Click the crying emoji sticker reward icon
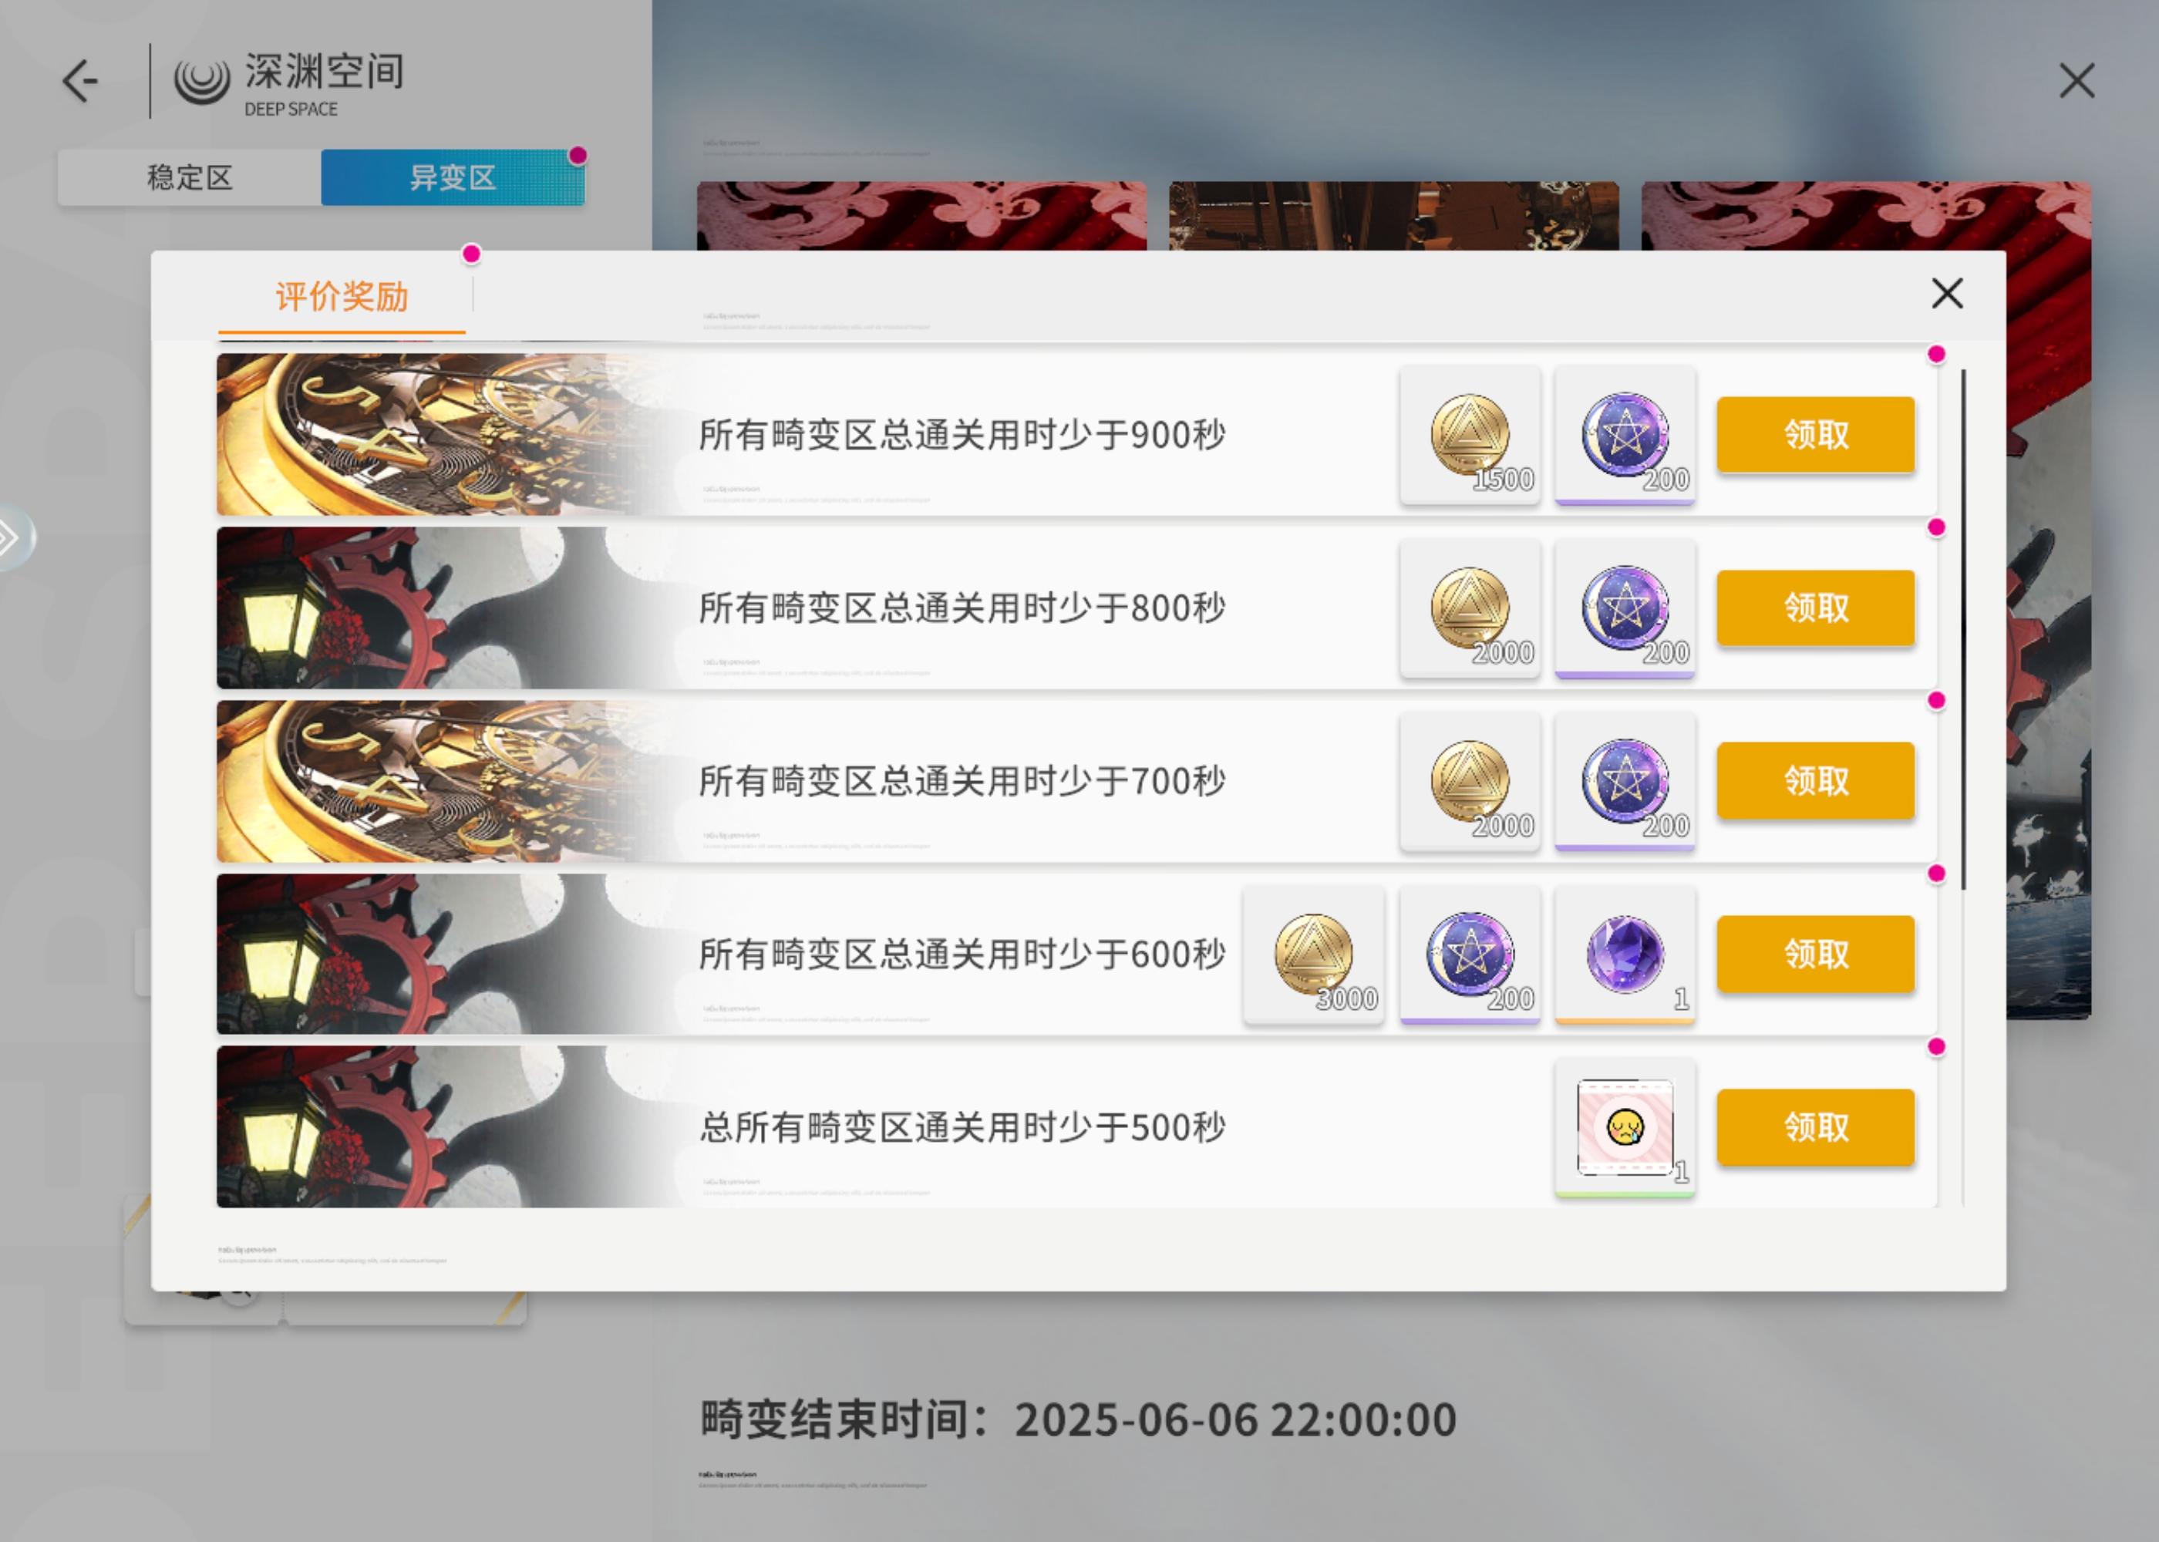 point(1625,1127)
